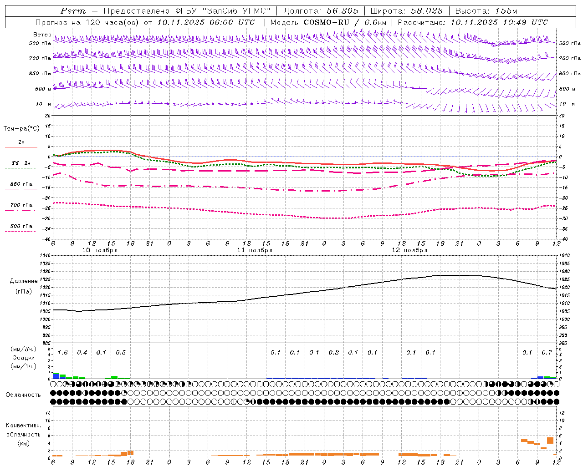Select the precipitation value "0.4"
Viewport: 583px width, 466px height.
pos(82,353)
